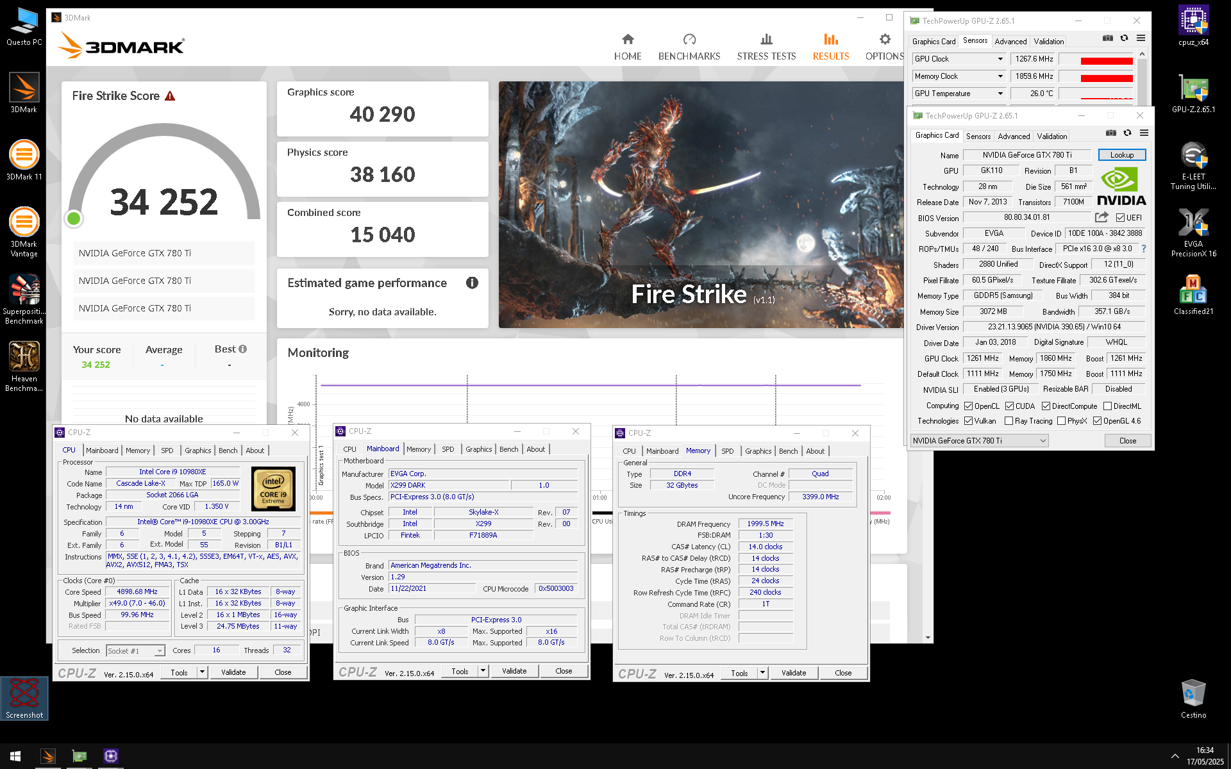Open SPD tab in CPU-Z Memory window
The image size is (1231, 769).
[x=727, y=451]
